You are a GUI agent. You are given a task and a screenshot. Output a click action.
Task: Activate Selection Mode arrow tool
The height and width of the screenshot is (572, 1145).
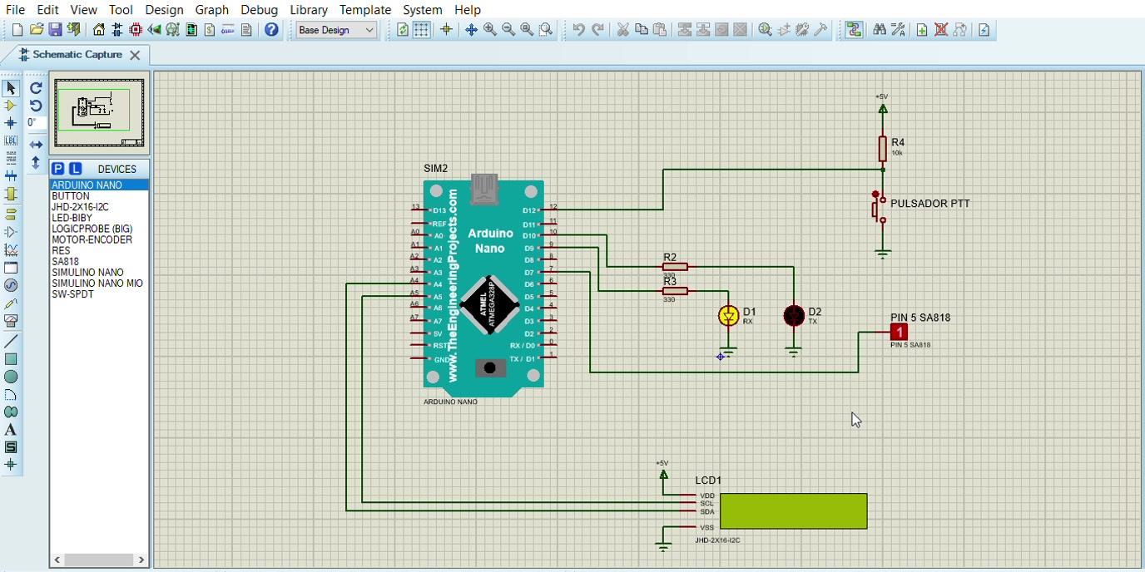(11, 88)
